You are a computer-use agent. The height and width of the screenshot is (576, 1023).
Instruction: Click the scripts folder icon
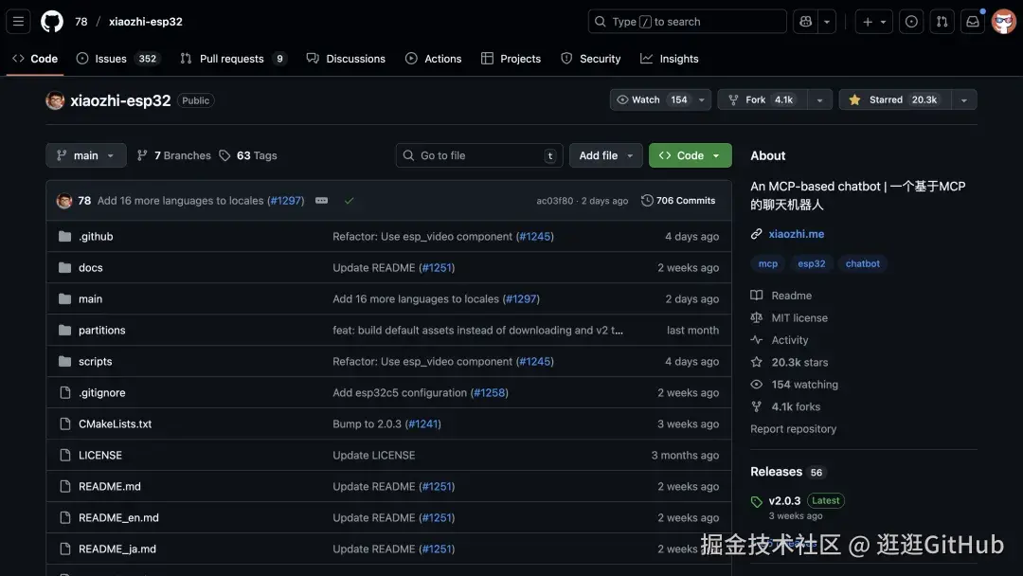click(64, 361)
